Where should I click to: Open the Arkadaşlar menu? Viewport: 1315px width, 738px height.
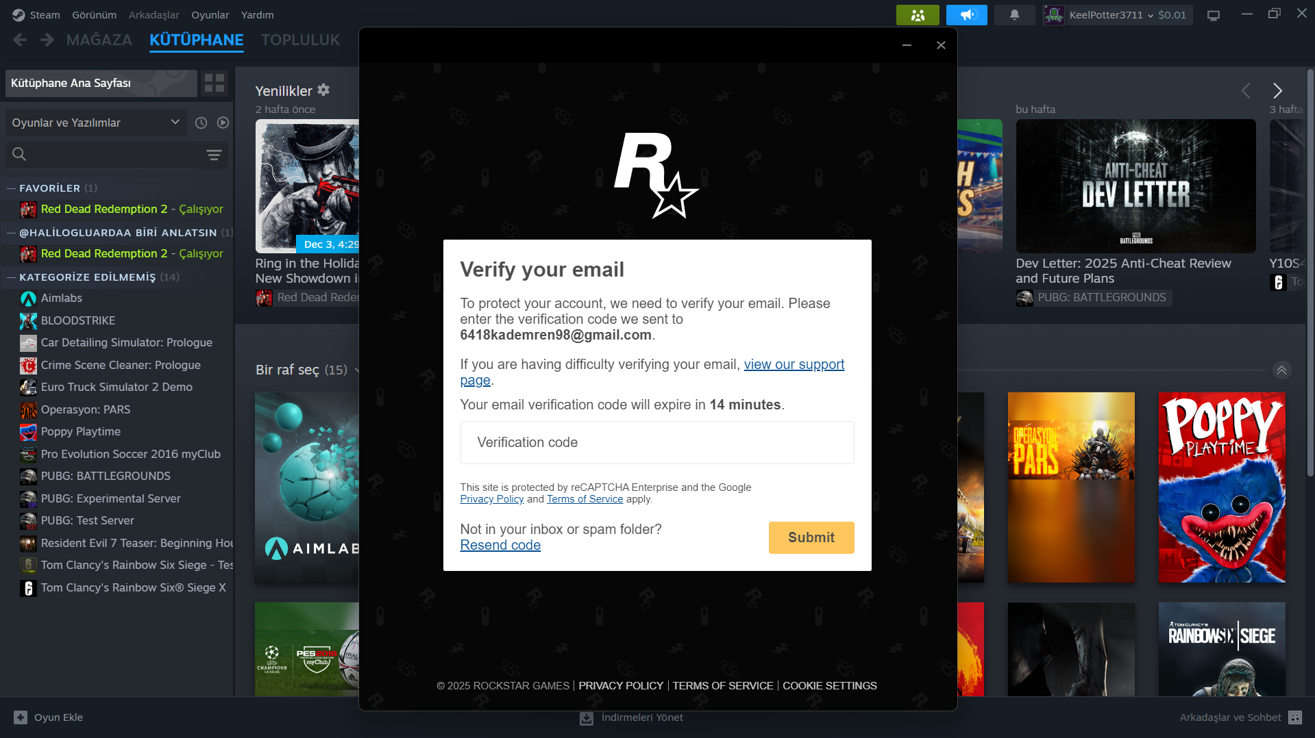coord(154,15)
